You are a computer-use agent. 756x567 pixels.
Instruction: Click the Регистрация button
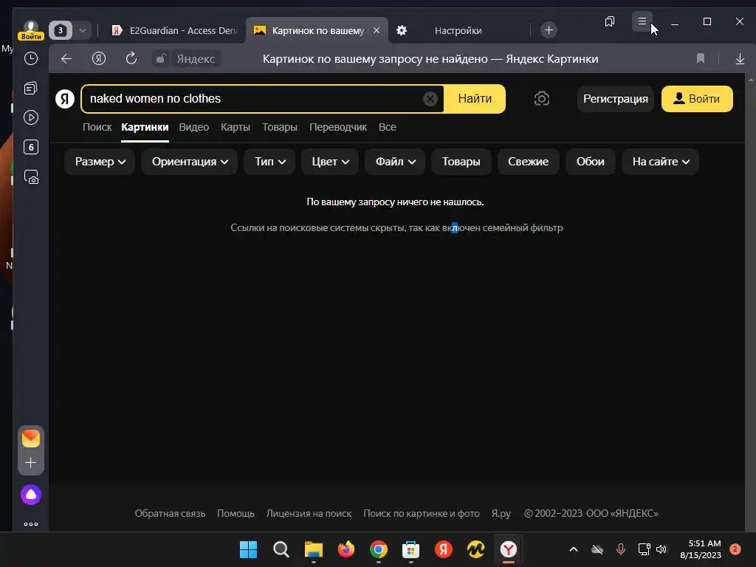click(615, 99)
